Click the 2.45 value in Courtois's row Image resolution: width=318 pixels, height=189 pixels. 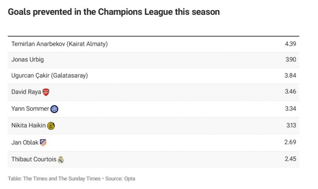pyautogui.click(x=290, y=159)
